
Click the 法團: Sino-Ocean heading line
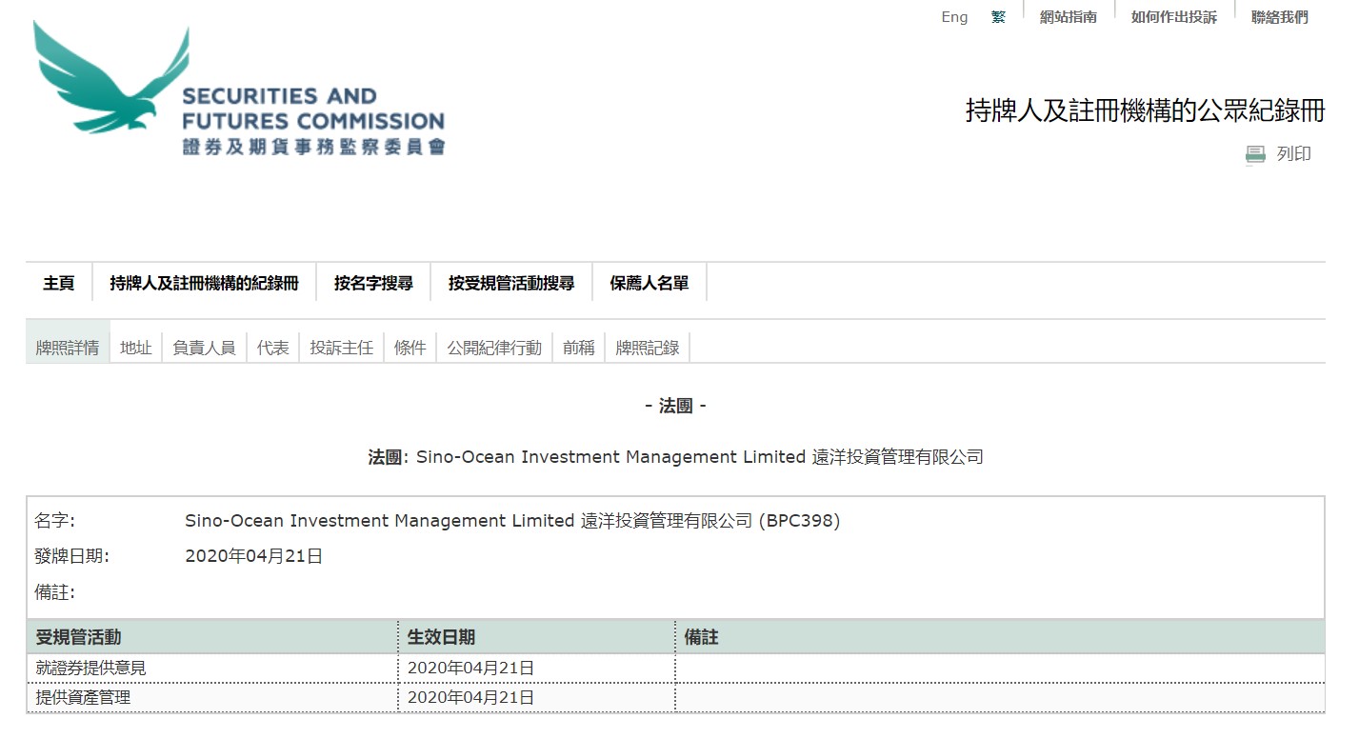tap(675, 457)
